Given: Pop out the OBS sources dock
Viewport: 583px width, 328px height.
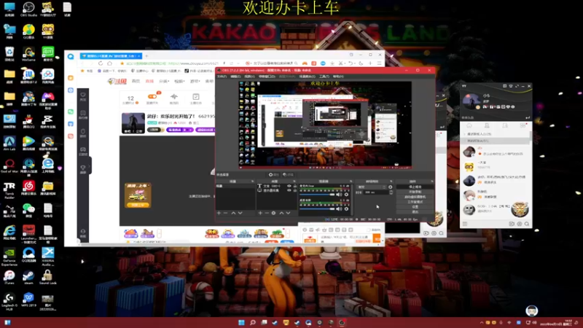Looking at the screenshot, I should click(x=294, y=181).
